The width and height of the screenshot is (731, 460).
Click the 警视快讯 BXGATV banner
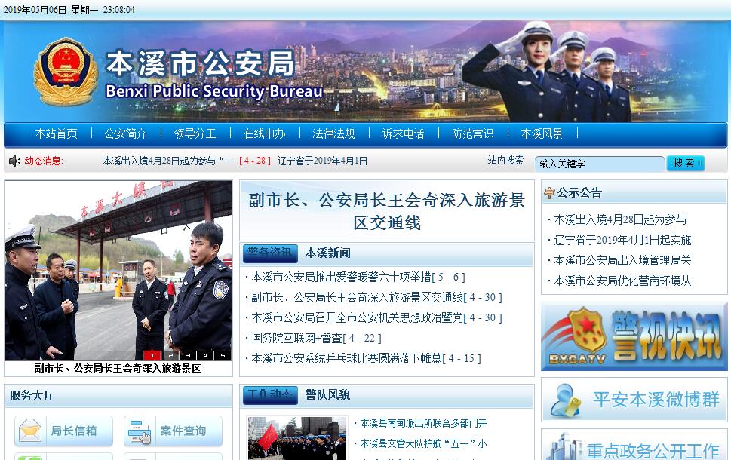pos(634,336)
